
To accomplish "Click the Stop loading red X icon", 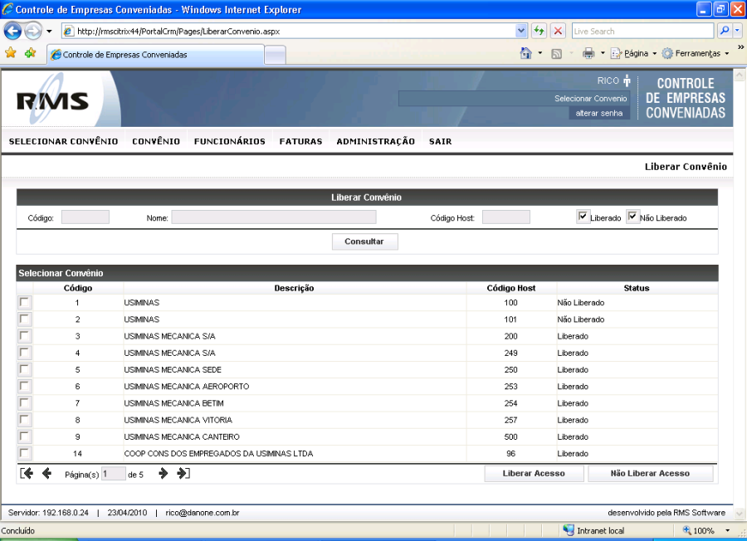I will click(x=558, y=31).
